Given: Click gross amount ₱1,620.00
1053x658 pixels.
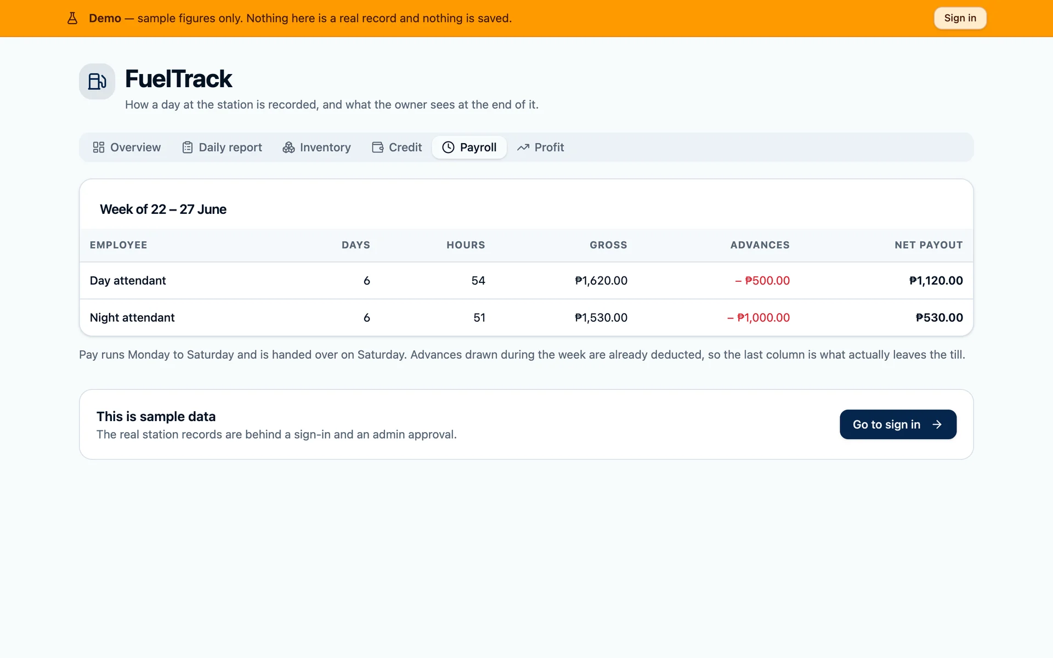Looking at the screenshot, I should click(601, 281).
